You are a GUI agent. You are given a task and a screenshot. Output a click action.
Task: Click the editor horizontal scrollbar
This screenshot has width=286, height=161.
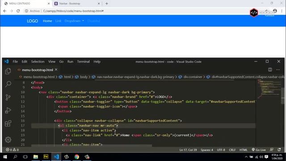pyautogui.click(x=91, y=146)
